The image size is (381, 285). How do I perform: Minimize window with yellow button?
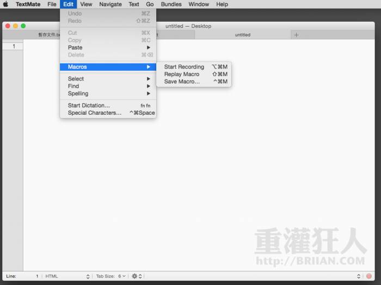(x=16, y=26)
